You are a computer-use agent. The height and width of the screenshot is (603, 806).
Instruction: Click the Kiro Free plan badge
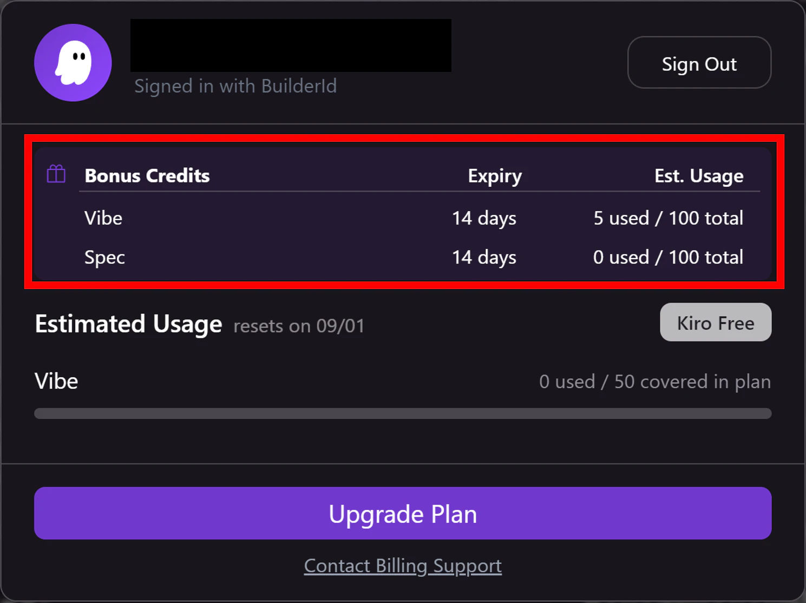pos(716,323)
